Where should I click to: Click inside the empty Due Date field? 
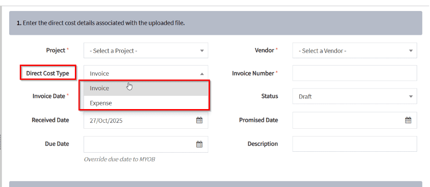pos(138,144)
